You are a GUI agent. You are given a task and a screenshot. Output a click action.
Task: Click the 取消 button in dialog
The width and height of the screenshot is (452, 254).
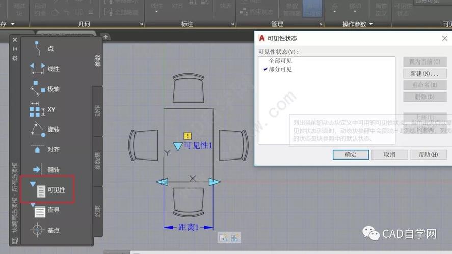[389, 154]
